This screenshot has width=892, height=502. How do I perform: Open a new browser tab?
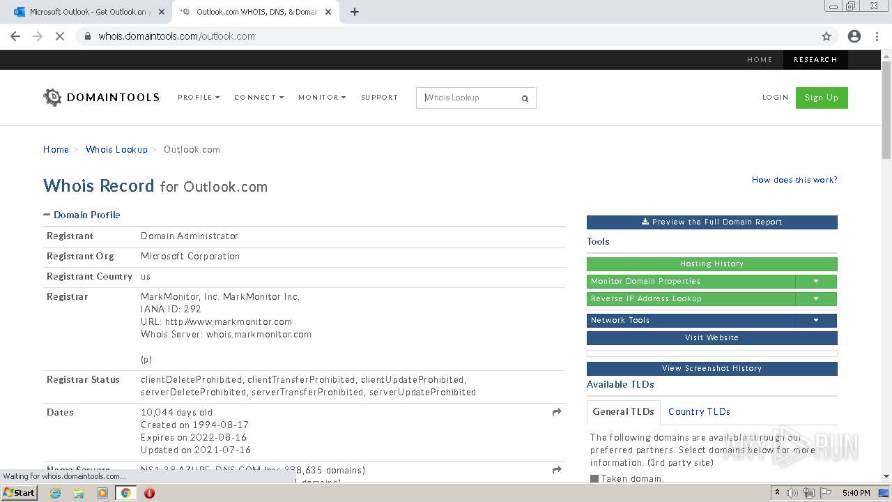355,12
